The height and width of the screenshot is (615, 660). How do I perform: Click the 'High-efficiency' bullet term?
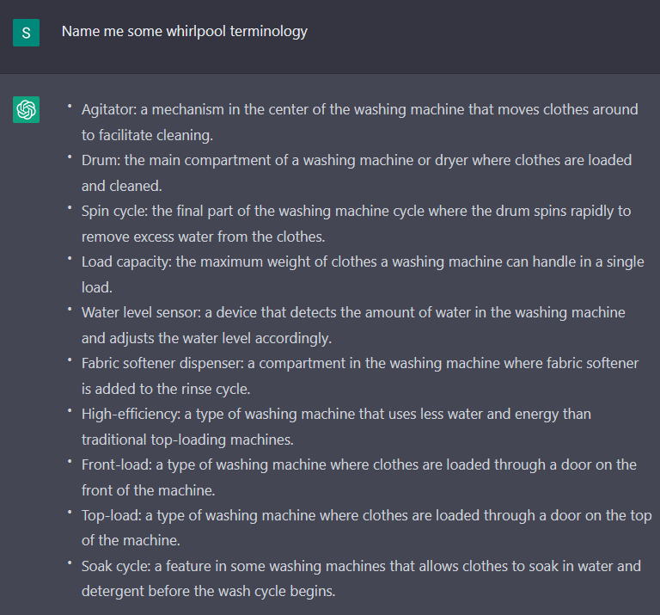[x=130, y=414]
